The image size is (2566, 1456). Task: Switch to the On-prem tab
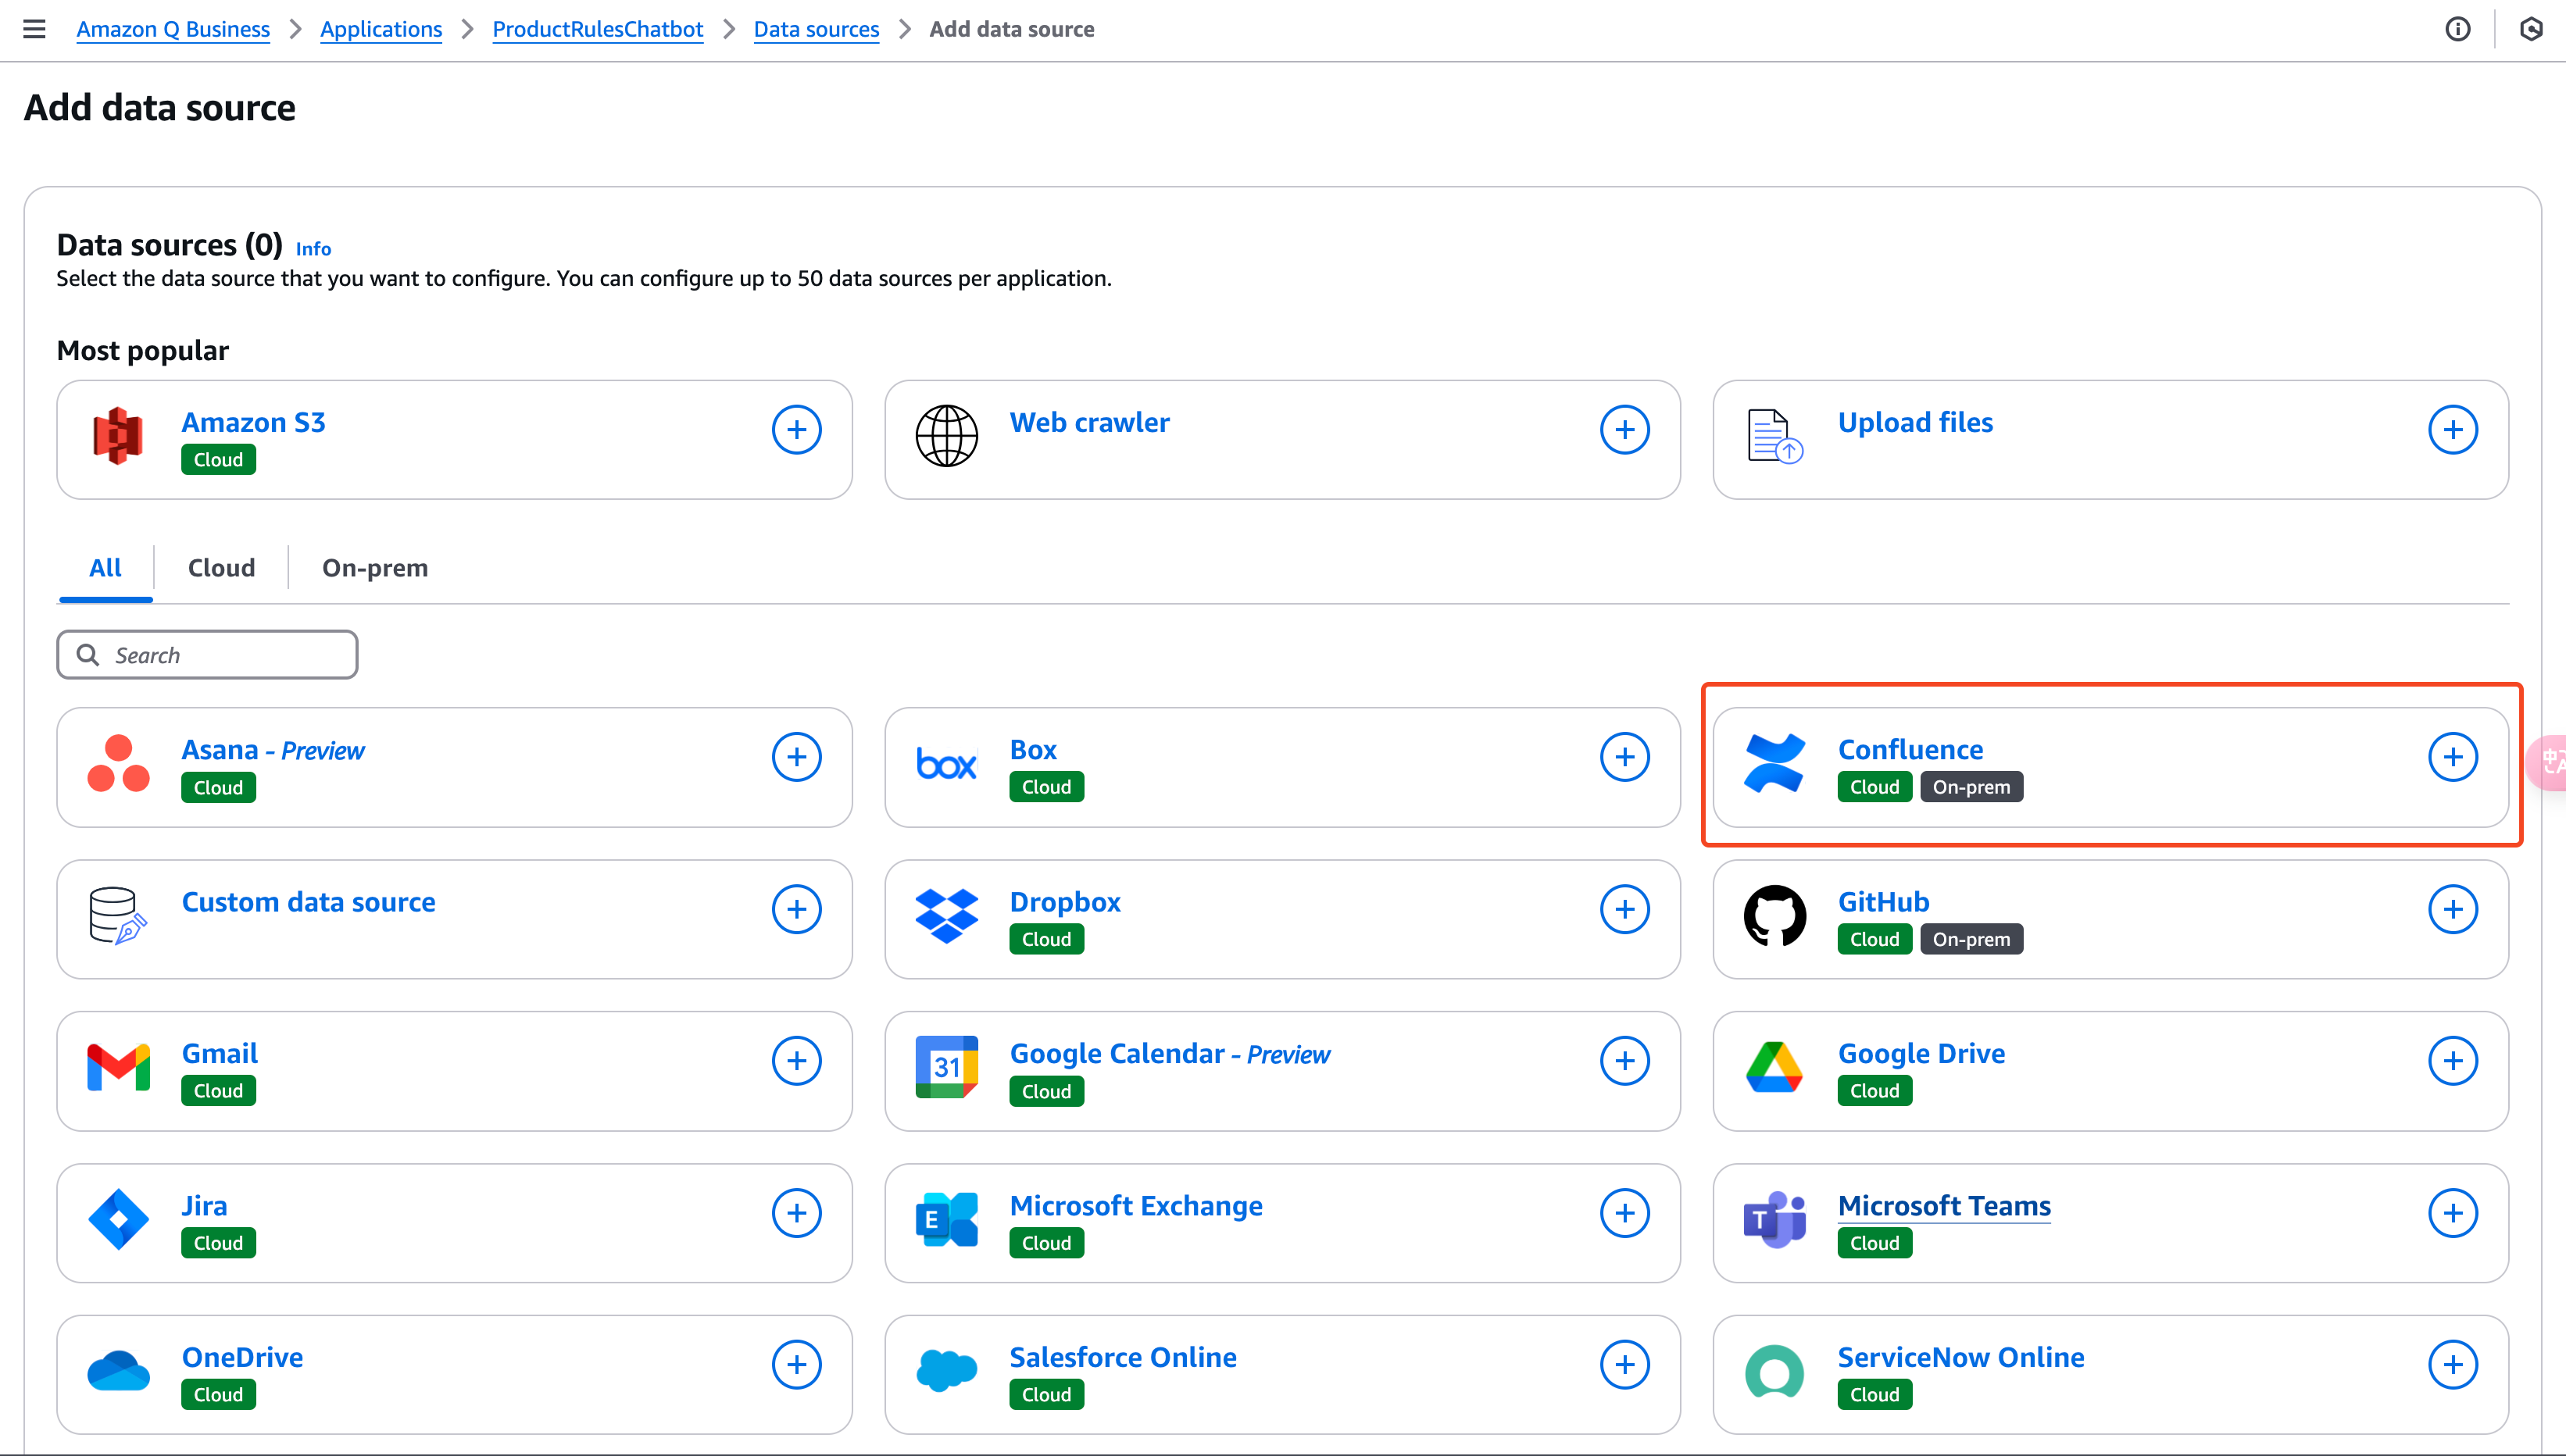374,568
